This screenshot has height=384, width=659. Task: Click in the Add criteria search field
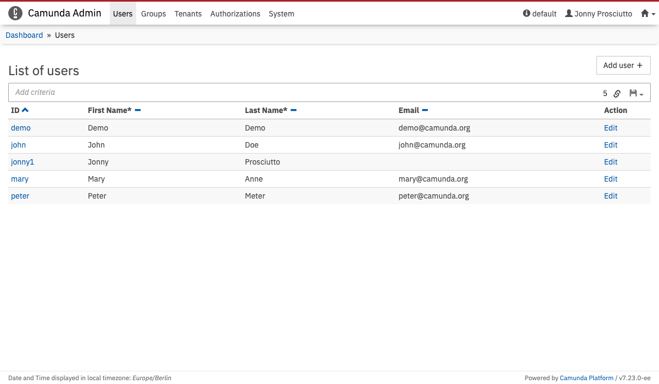[x=302, y=93]
